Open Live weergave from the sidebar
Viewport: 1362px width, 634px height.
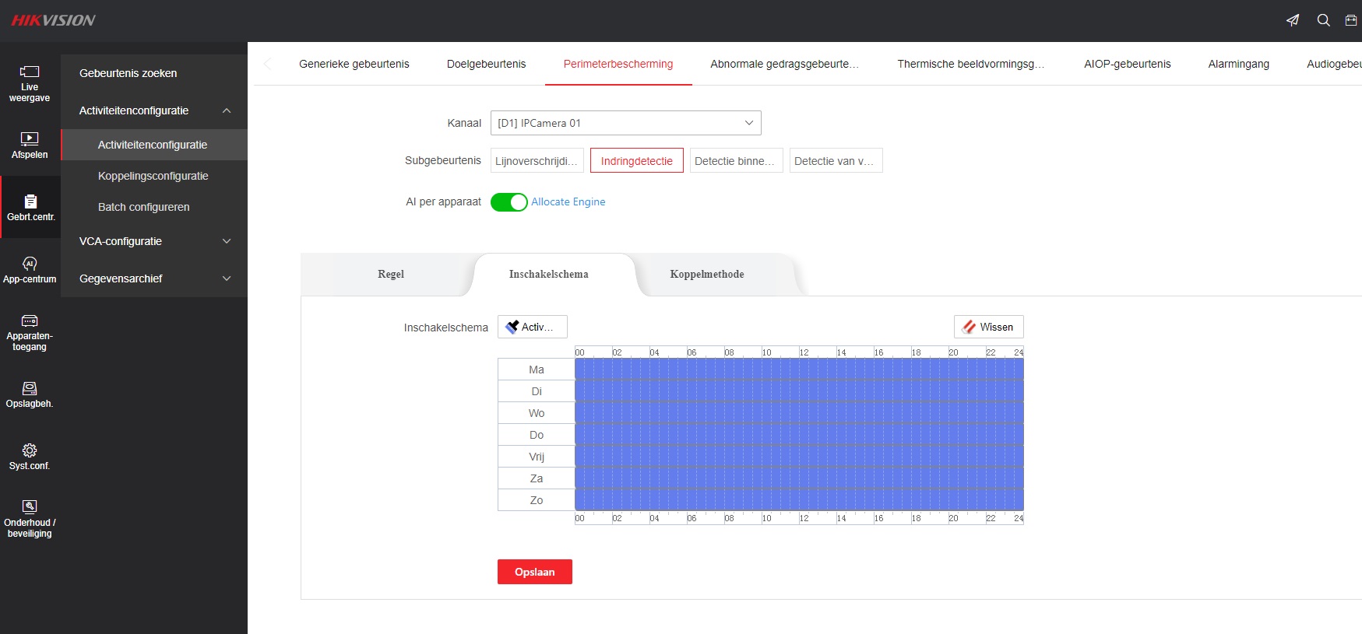[30, 83]
